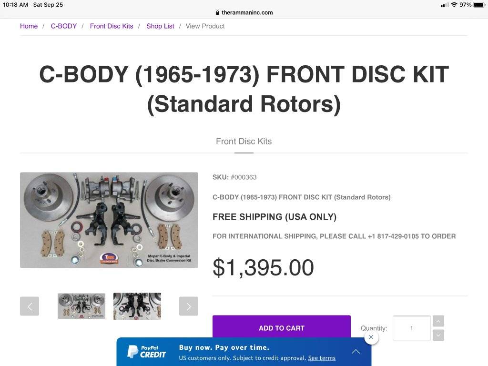
Task: Click the previous image arrow in gallery
Action: (x=30, y=306)
